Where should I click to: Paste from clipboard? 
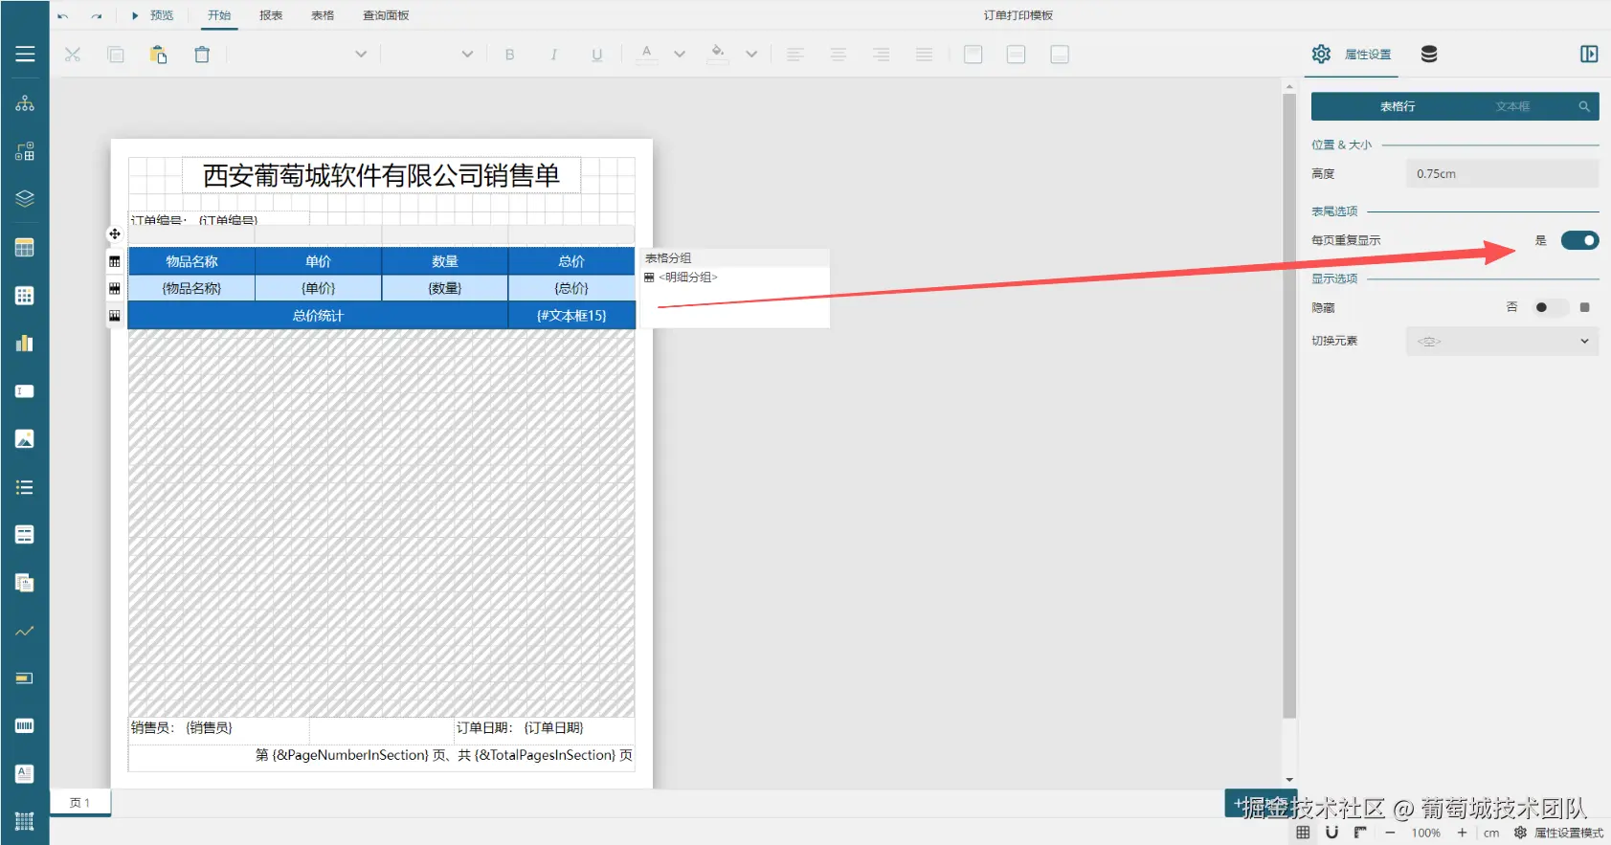159,55
